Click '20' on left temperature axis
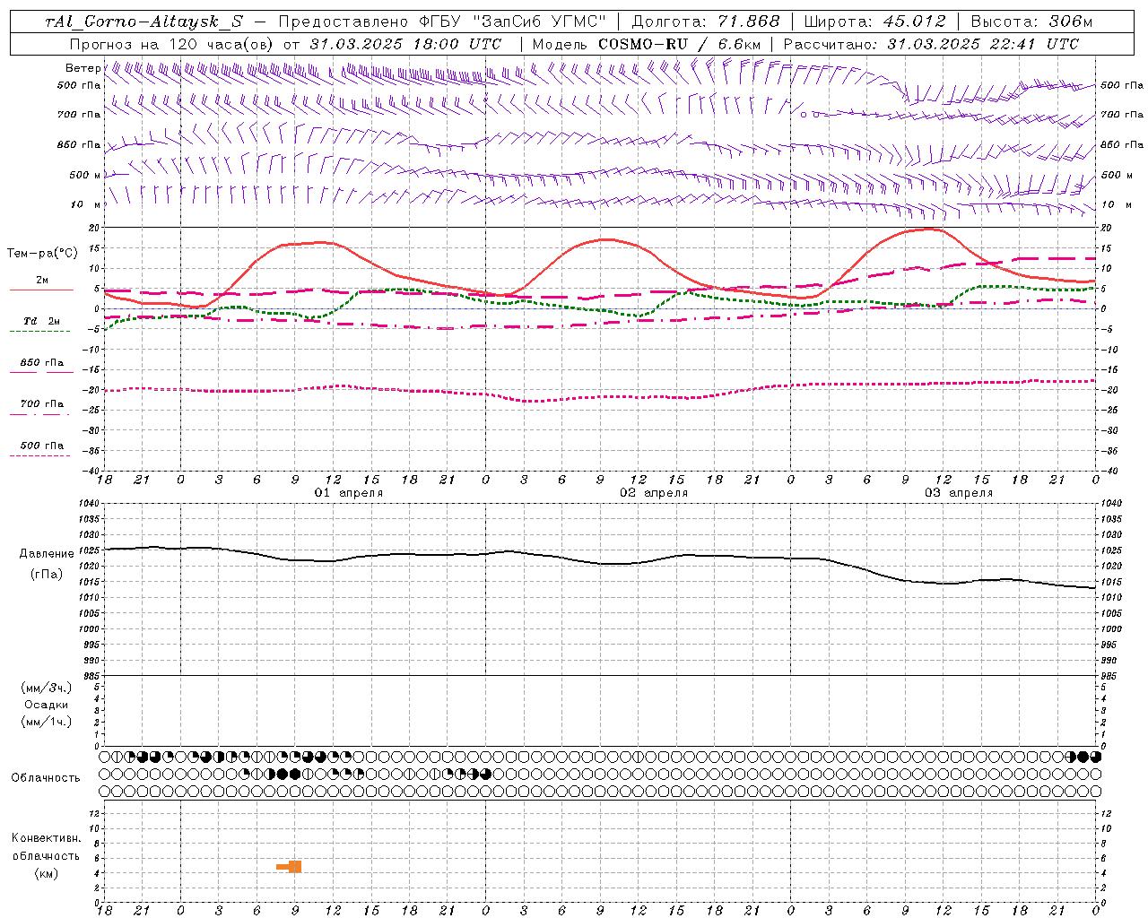This screenshot has height=918, width=1148. point(94,229)
